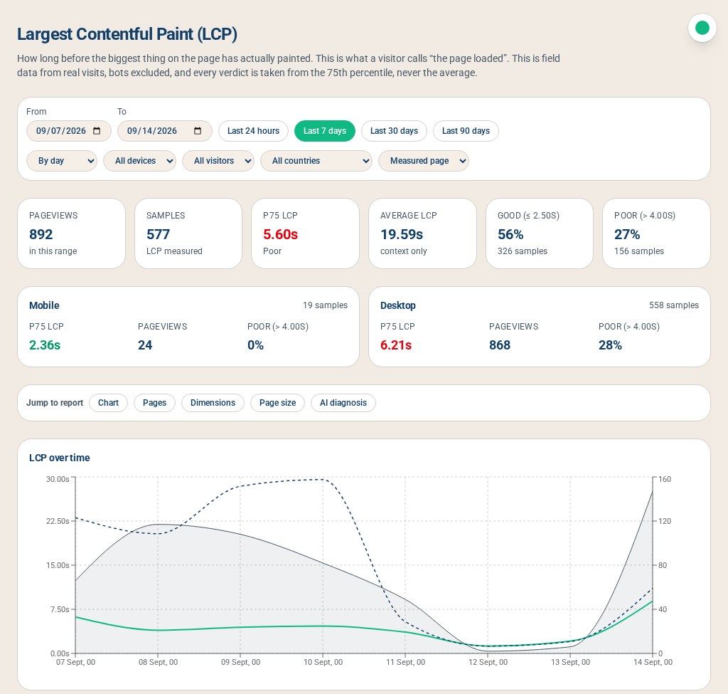
Task: Jump to the Chart report
Action: 108,403
